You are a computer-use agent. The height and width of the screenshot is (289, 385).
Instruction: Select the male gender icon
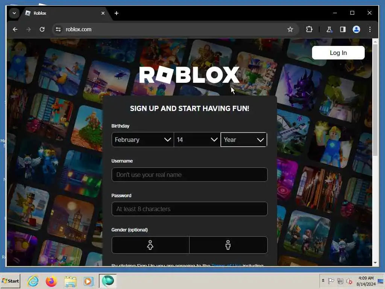pyautogui.click(x=228, y=245)
